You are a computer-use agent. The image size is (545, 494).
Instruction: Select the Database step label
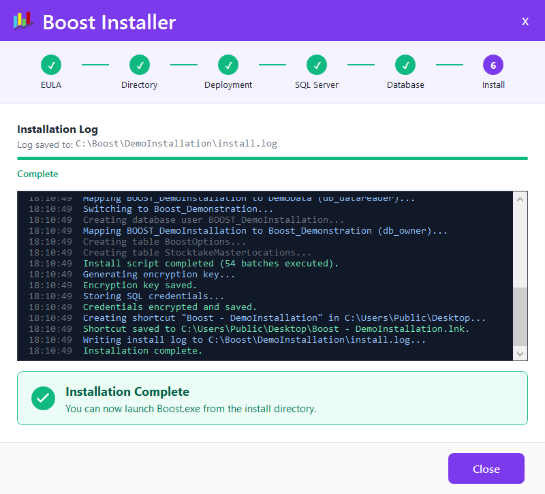(x=405, y=84)
